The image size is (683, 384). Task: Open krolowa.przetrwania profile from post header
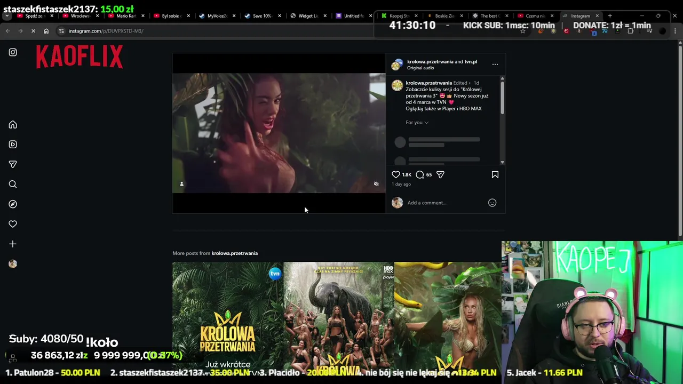pos(430,61)
